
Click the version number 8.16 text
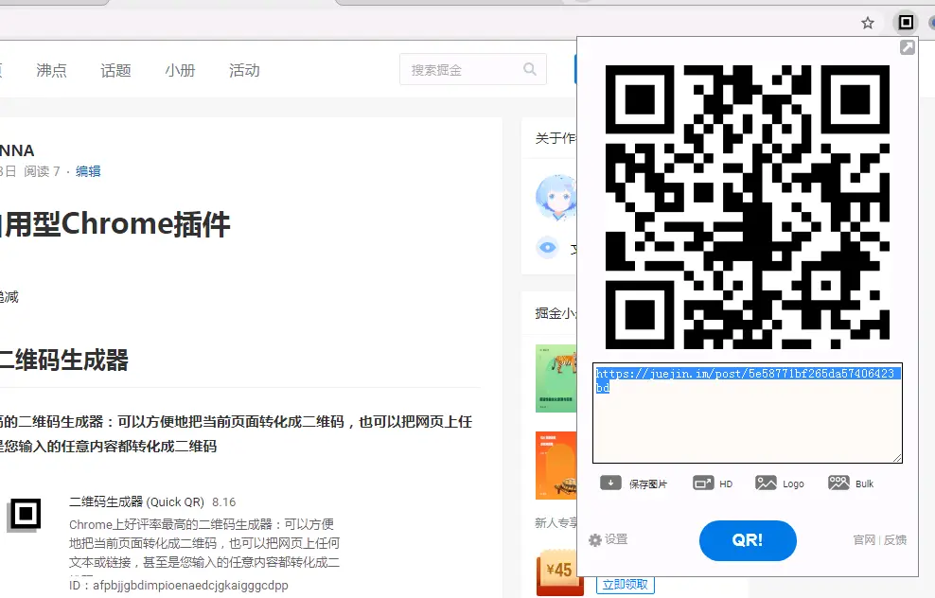click(224, 502)
